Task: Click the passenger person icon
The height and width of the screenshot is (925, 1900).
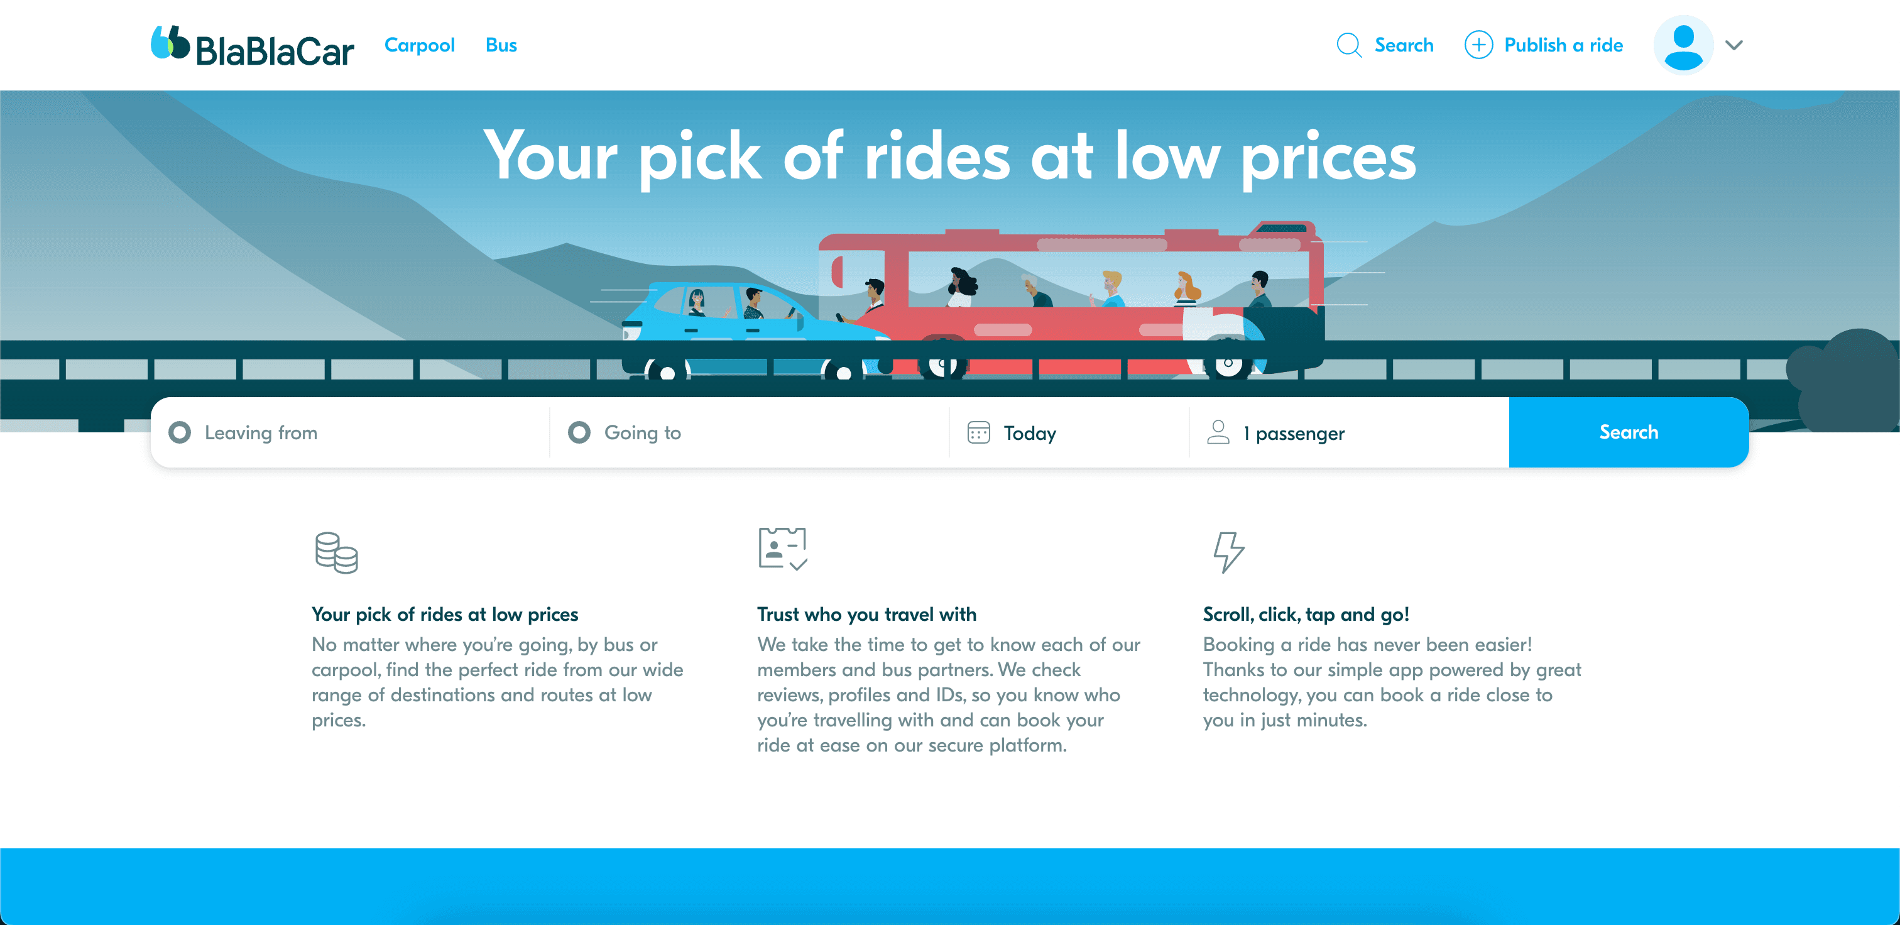Action: pos(1218,432)
